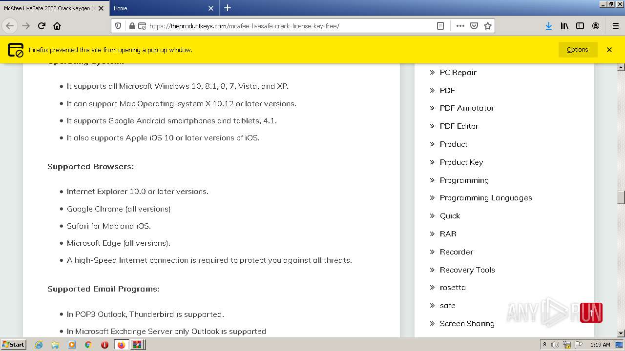Save page to Pocket
The image size is (625, 351).
tap(474, 26)
